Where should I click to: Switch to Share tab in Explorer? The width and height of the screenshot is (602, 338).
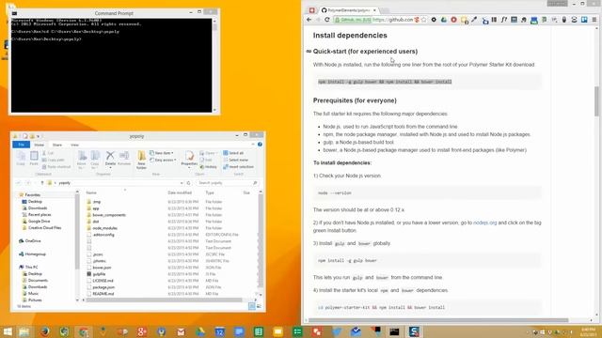[x=57, y=145]
